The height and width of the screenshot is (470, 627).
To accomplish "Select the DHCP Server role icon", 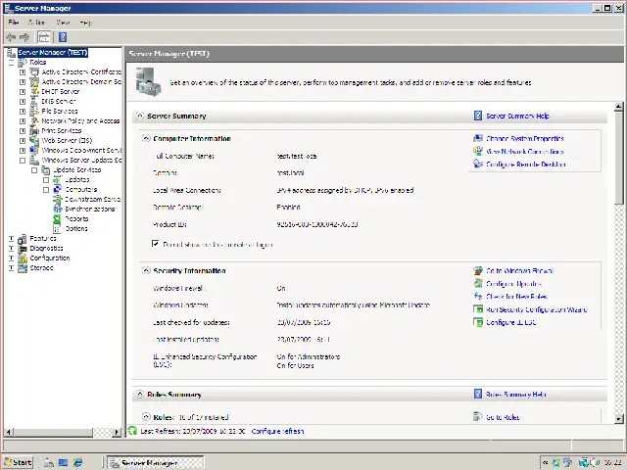I will pos(34,91).
